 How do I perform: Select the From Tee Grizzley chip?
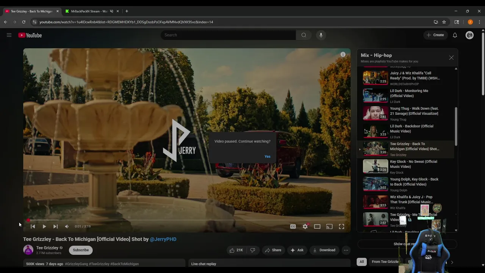[x=385, y=262]
